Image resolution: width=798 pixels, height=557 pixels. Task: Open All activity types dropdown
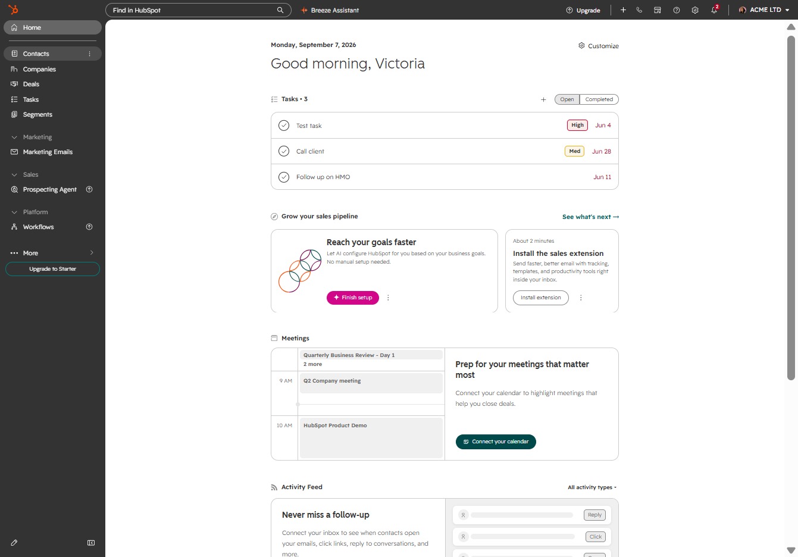[x=592, y=487]
